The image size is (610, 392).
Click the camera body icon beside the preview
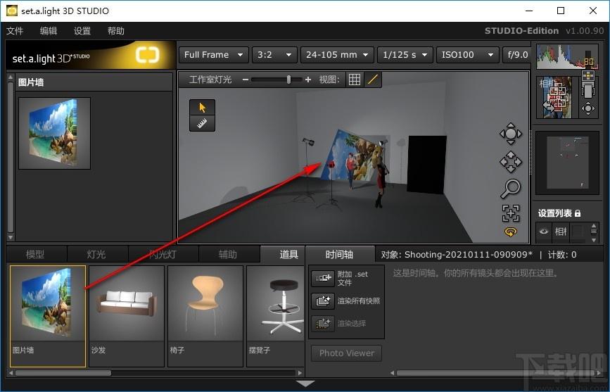tap(587, 91)
